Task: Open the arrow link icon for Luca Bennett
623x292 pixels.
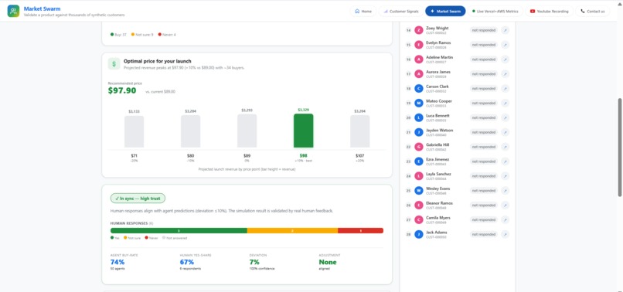Action: (x=505, y=117)
